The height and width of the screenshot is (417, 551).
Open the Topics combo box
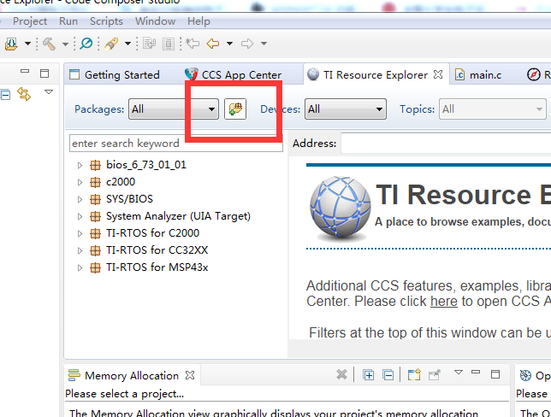click(492, 109)
